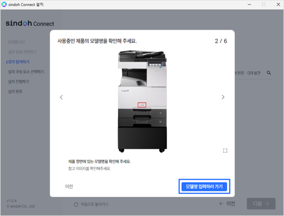Click the heading 사용중인 제품의 모델명을 확인해 주세요.
The image size is (284, 216).
(x=97, y=41)
